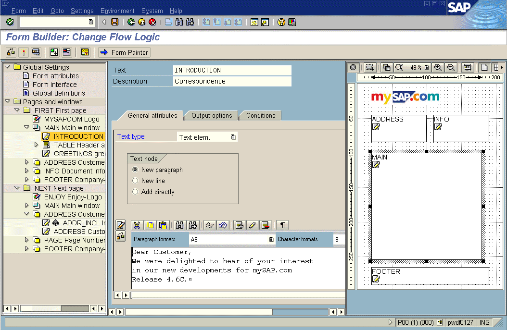Select the New paragraph radio button
The height and width of the screenshot is (330, 507).
tap(135, 170)
